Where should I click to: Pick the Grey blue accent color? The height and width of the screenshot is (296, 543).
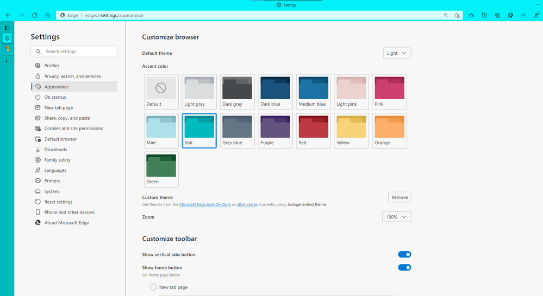coord(237,131)
